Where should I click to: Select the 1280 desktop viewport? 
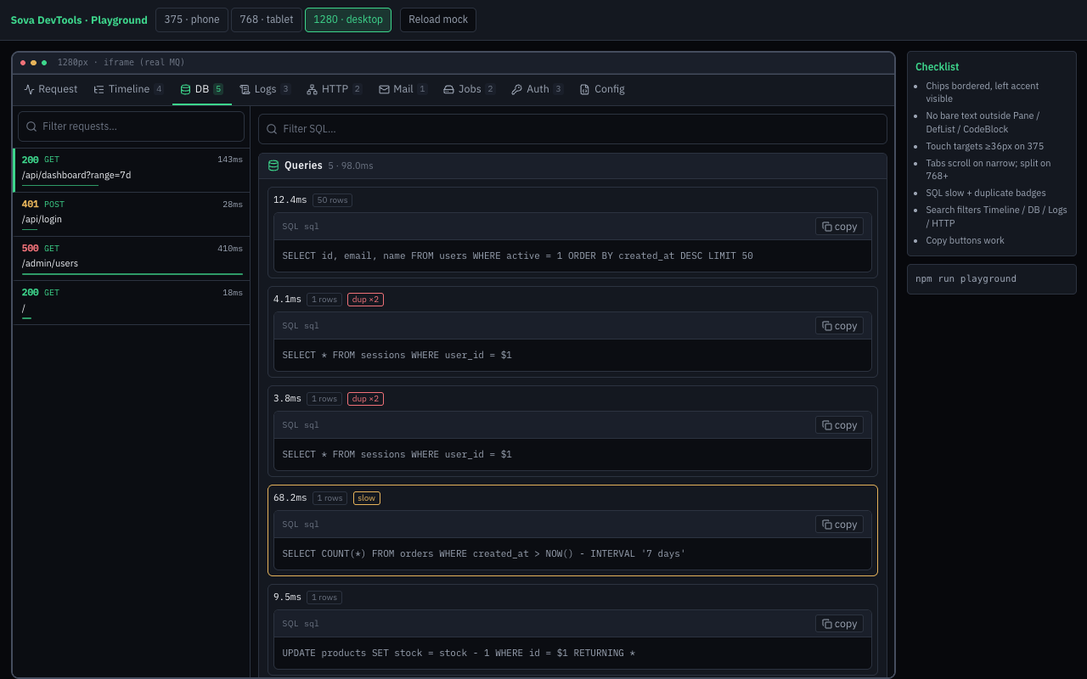tap(348, 20)
